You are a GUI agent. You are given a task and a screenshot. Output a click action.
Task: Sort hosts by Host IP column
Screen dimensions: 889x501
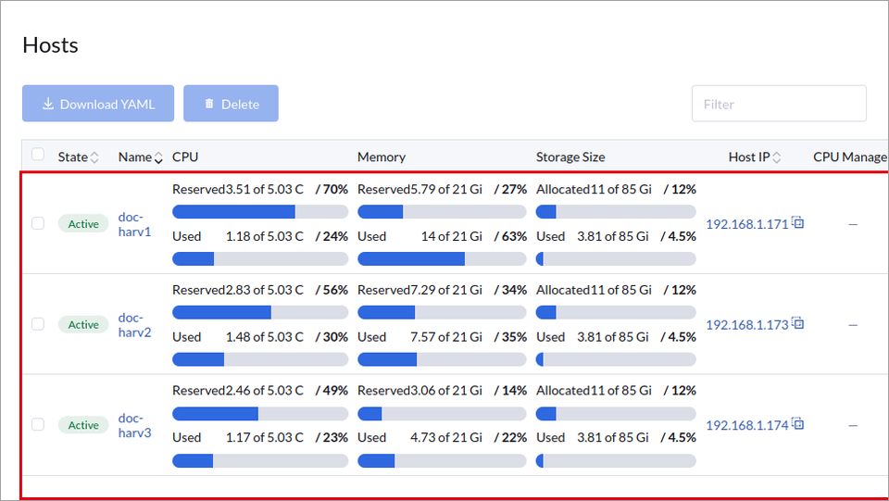point(755,157)
